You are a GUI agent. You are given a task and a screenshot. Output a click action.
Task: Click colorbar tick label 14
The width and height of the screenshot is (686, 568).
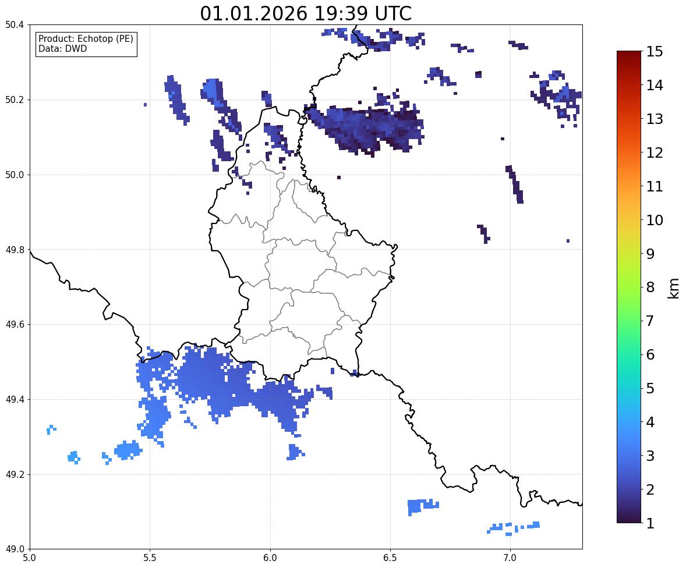pos(655,86)
